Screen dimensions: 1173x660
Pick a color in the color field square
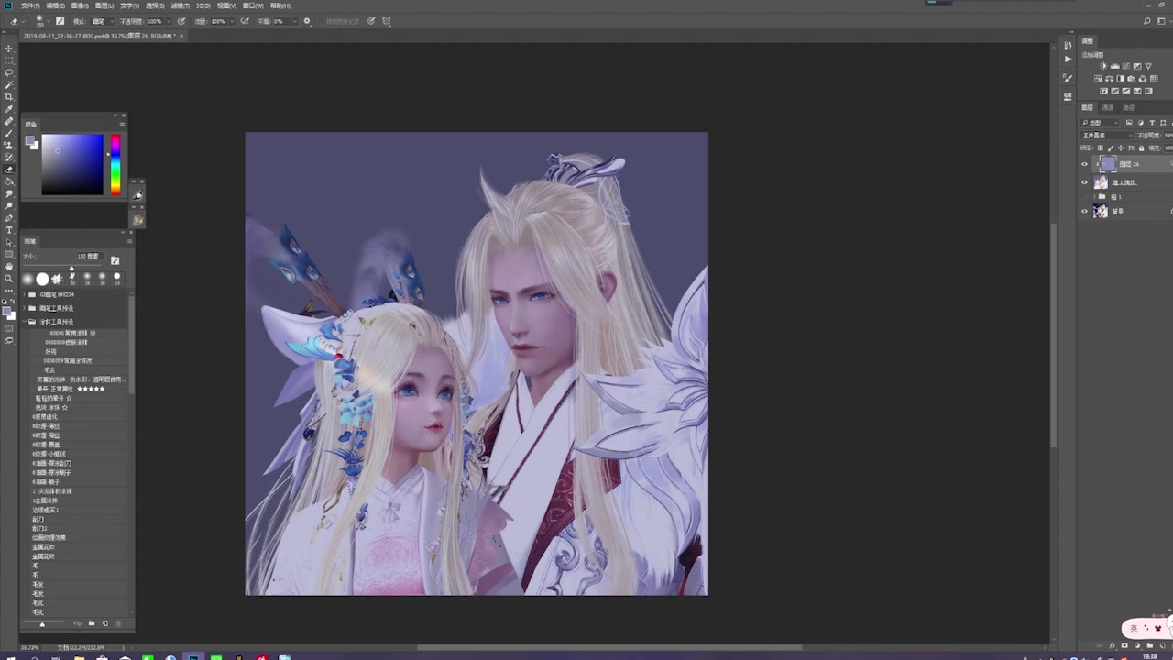pyautogui.click(x=72, y=164)
